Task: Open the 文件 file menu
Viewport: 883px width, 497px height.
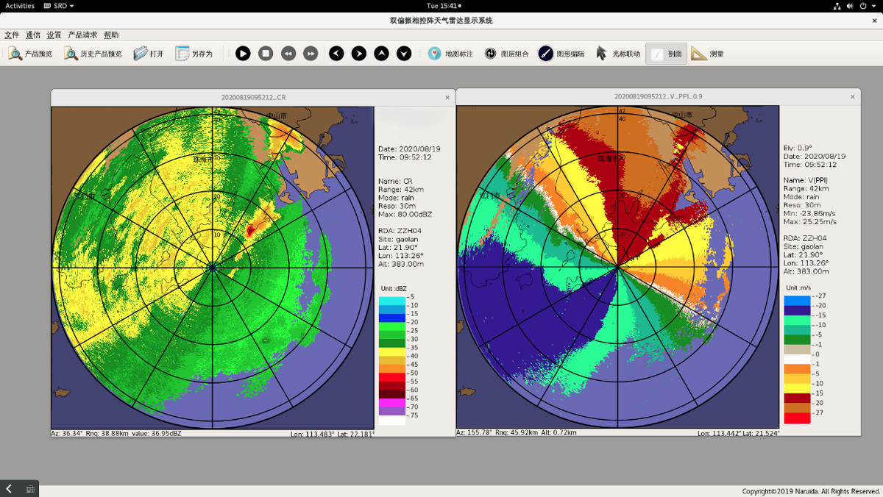Action: (12, 35)
